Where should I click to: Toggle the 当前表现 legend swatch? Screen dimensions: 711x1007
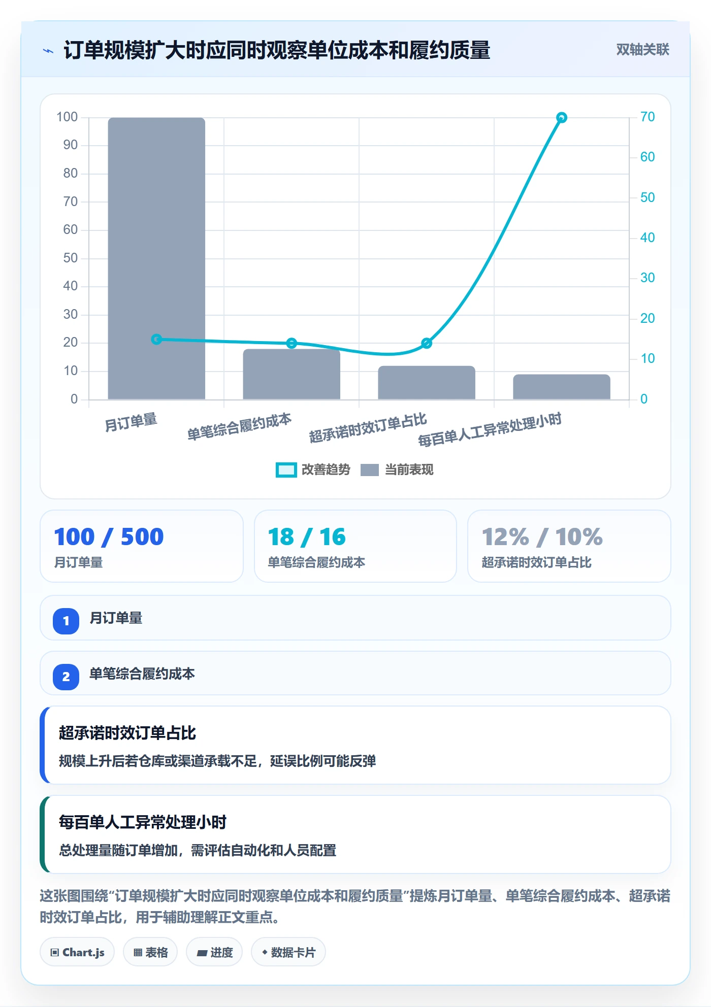click(x=369, y=470)
